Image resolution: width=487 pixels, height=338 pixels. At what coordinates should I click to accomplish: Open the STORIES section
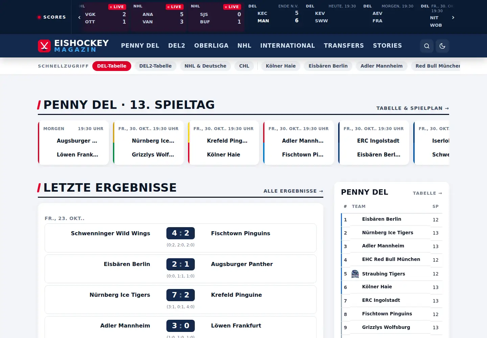(388, 46)
